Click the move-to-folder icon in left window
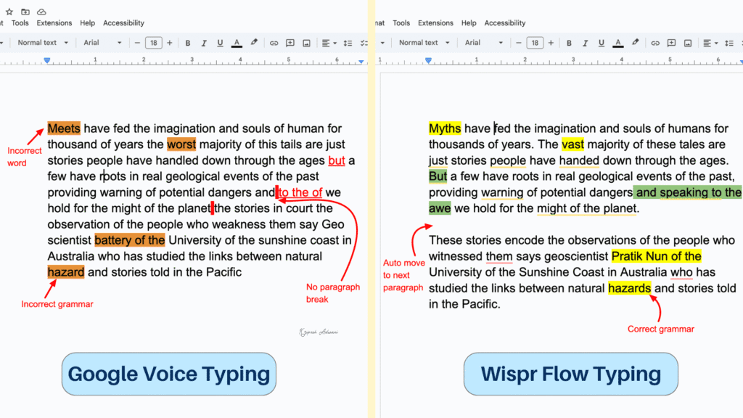743x418 pixels. (x=25, y=12)
